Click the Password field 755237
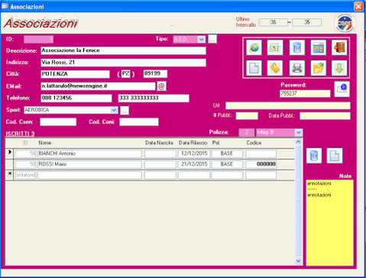This screenshot has width=366, height=278. click(x=305, y=93)
